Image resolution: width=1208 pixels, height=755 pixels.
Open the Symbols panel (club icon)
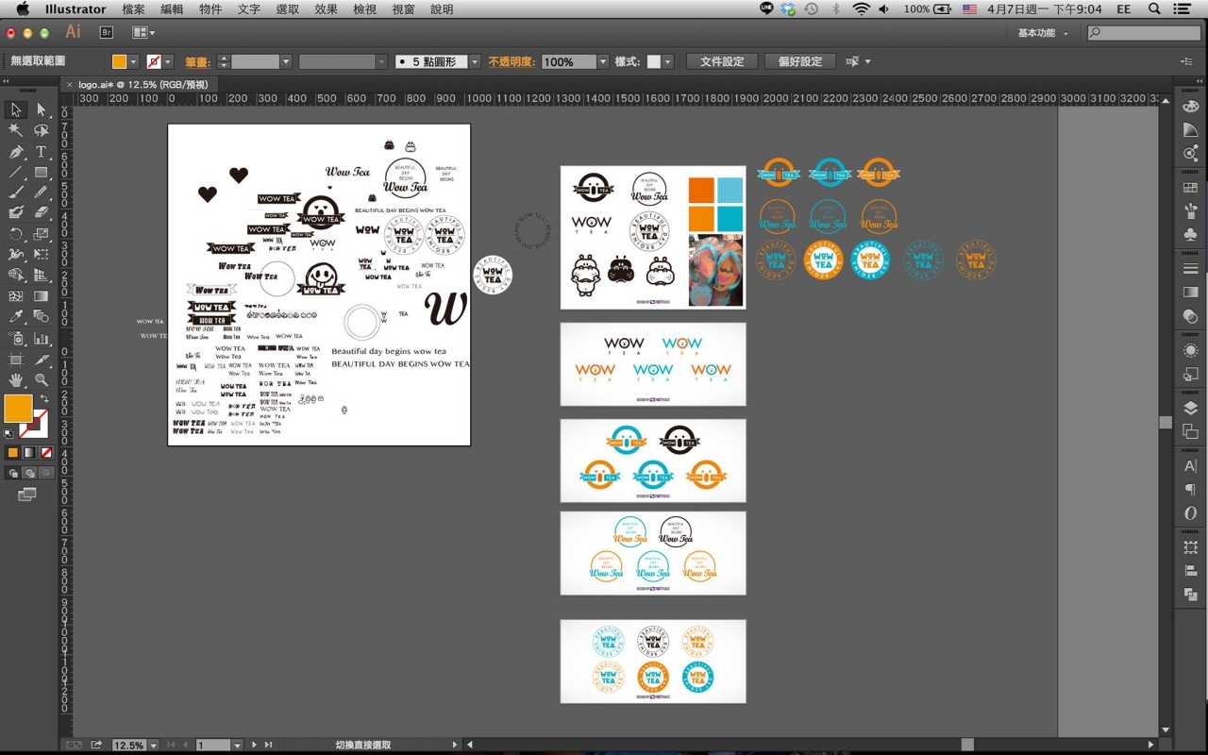[x=1190, y=233]
